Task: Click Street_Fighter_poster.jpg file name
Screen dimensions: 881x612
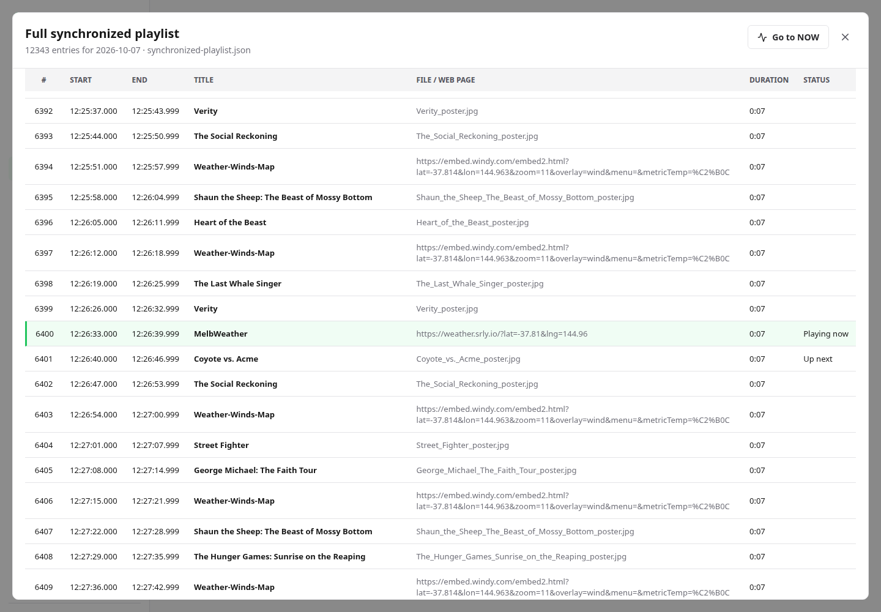Action: point(463,446)
